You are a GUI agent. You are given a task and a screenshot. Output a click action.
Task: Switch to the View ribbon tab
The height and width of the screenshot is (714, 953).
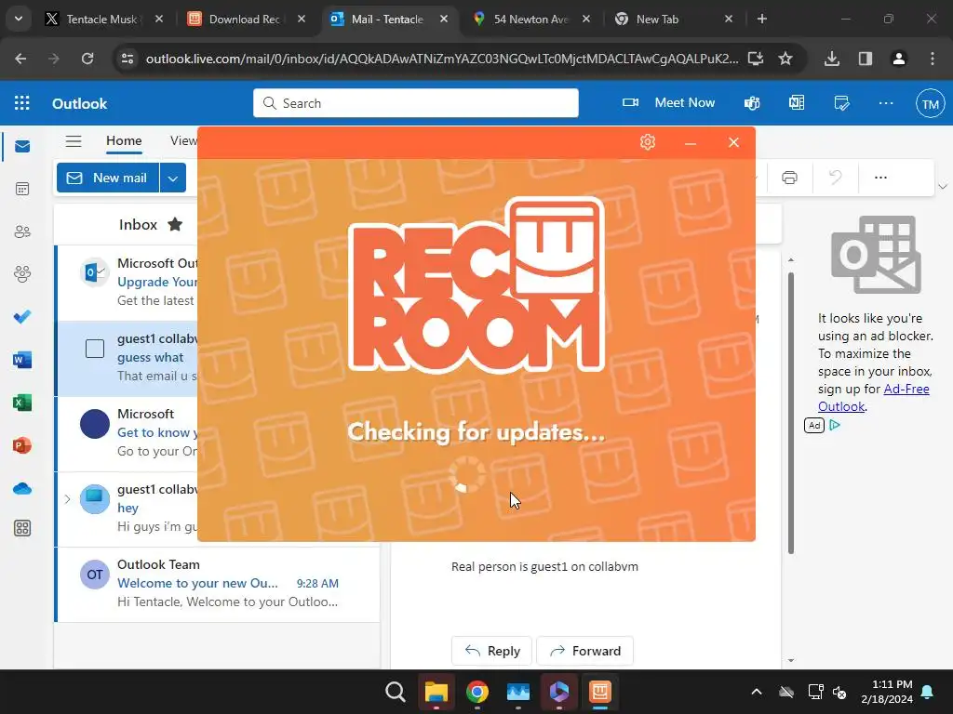click(183, 140)
